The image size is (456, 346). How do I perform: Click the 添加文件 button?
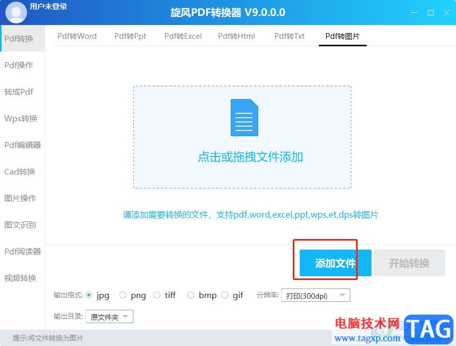[335, 263]
